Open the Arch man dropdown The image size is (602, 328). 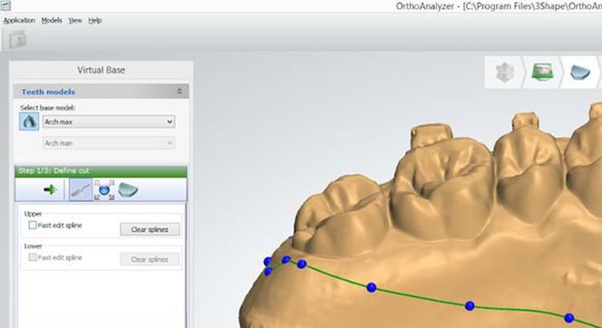[x=109, y=143]
